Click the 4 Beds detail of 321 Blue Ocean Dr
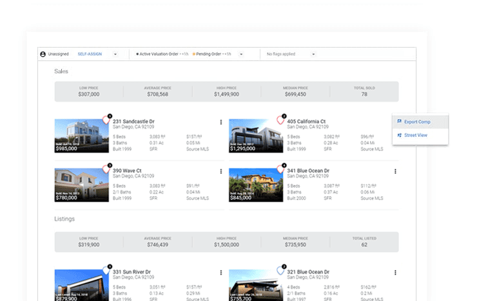Image resolution: width=479 pixels, height=301 pixels. point(293,287)
